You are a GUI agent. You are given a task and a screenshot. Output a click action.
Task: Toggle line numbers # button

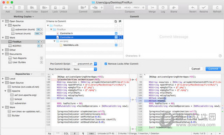[x=75, y=134]
